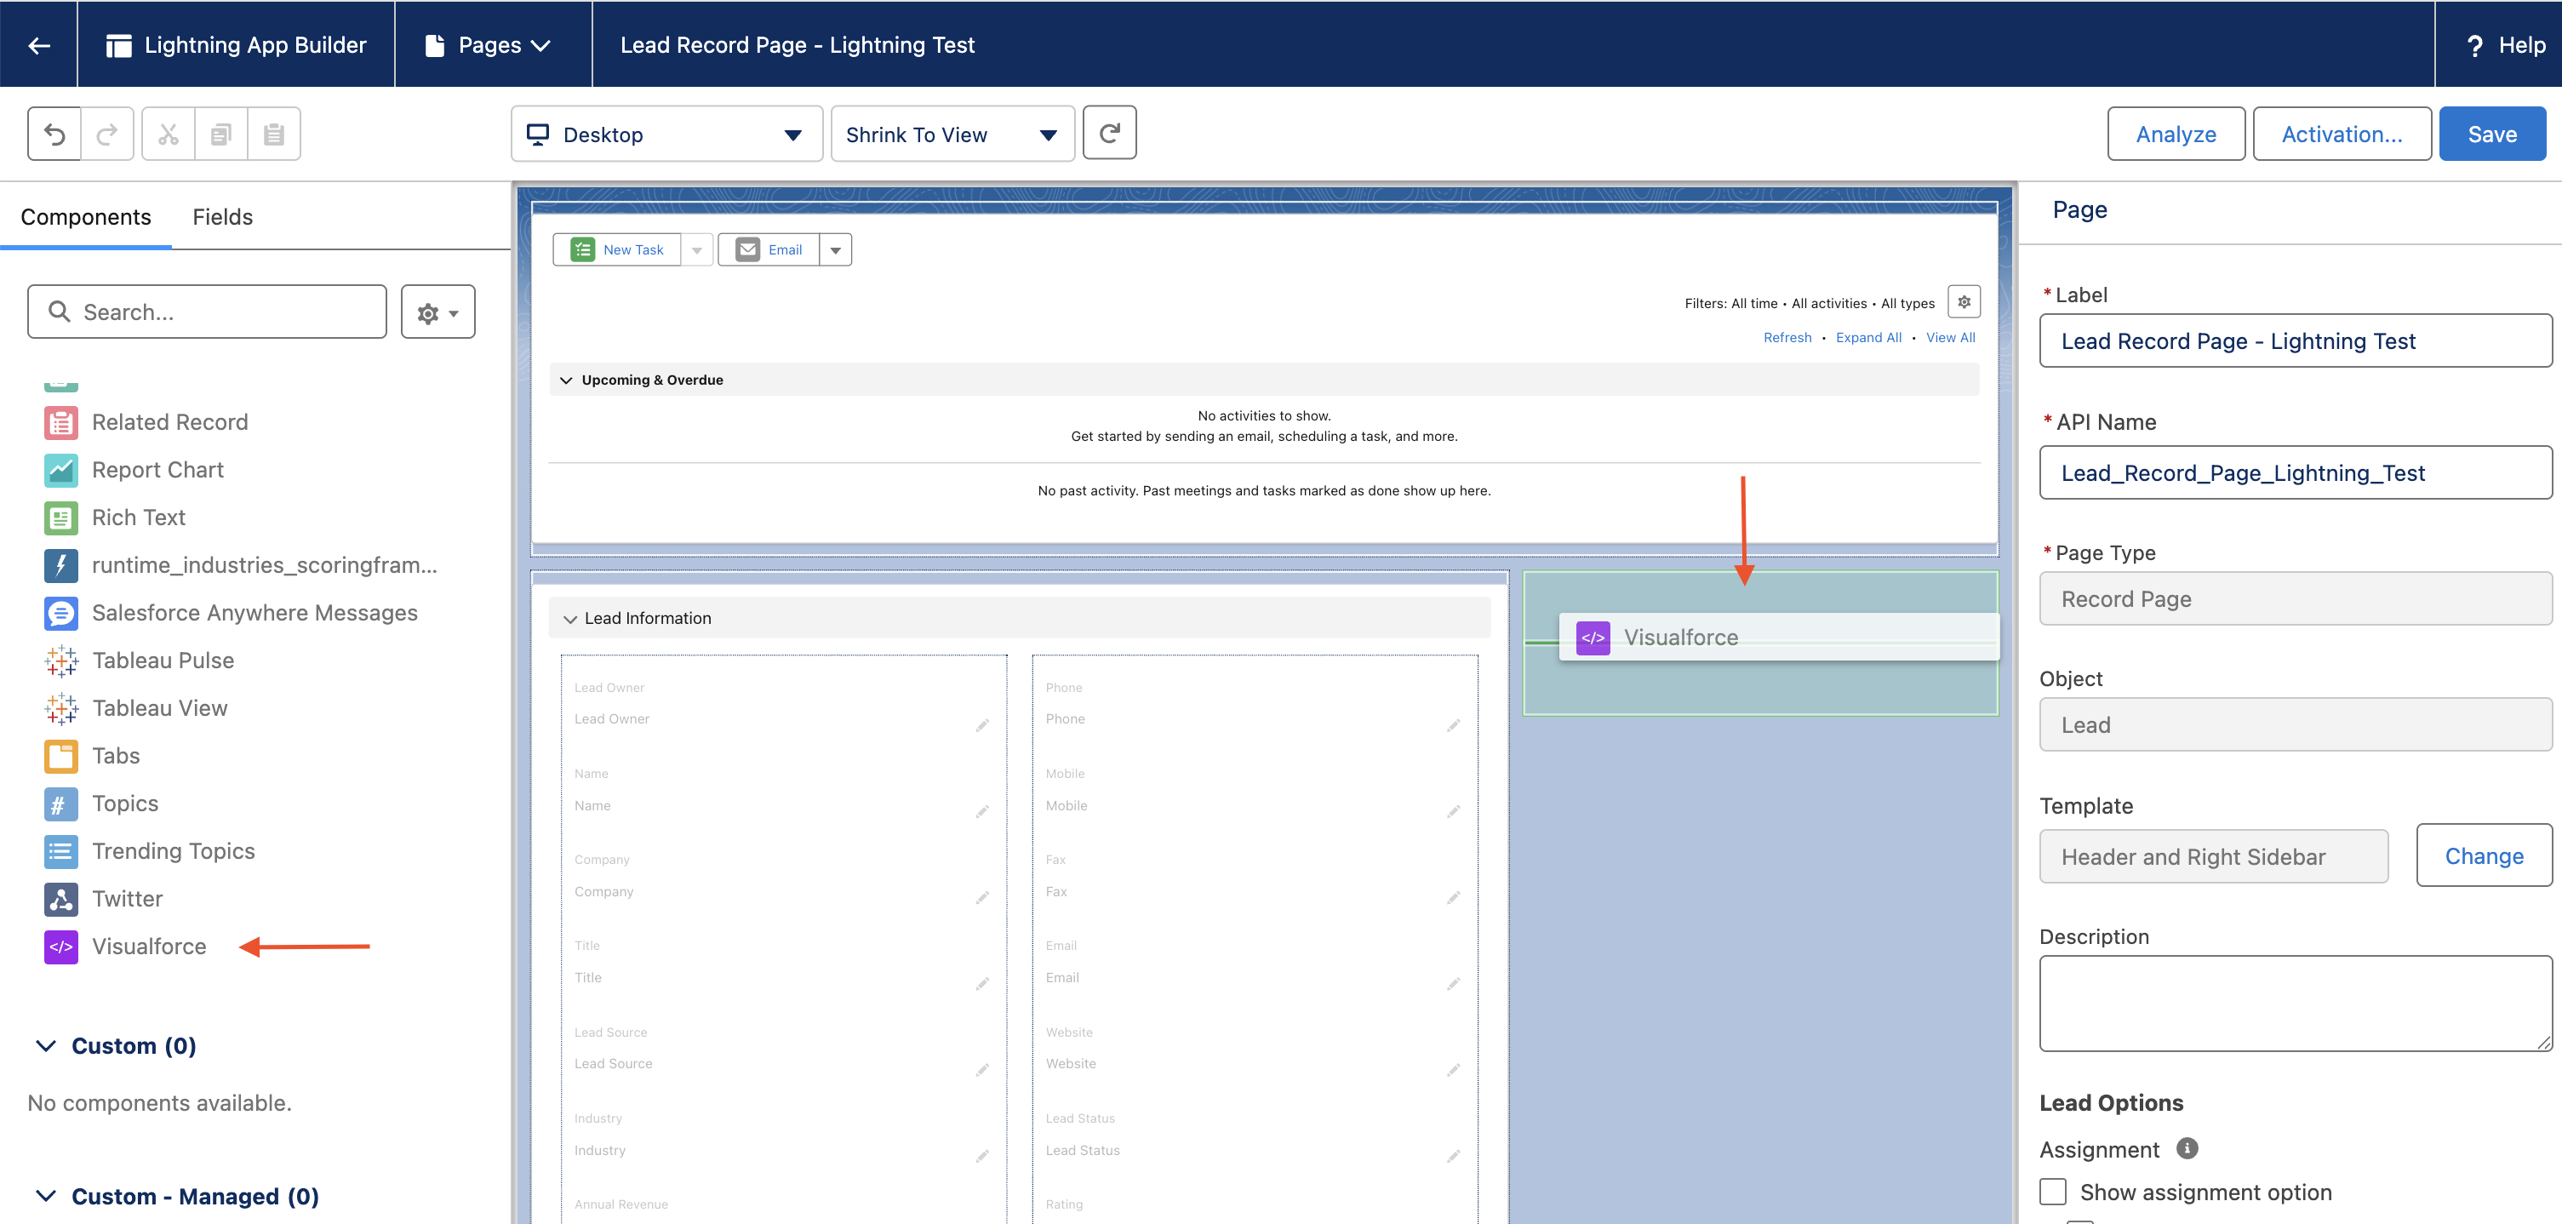Click the back arrow icon
Viewport: 2562px width, 1224px height.
pyautogui.click(x=39, y=45)
